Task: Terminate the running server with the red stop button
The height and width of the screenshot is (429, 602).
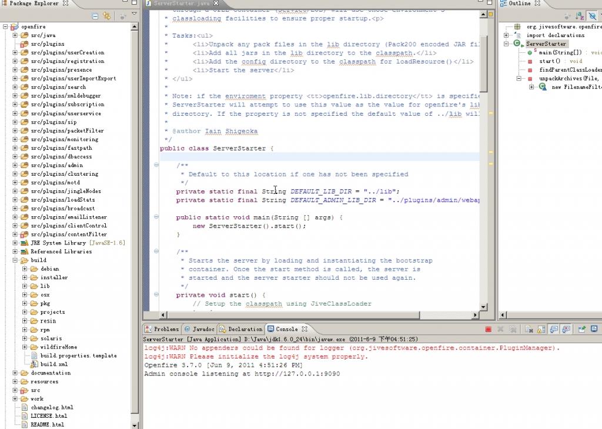Action: click(x=488, y=330)
